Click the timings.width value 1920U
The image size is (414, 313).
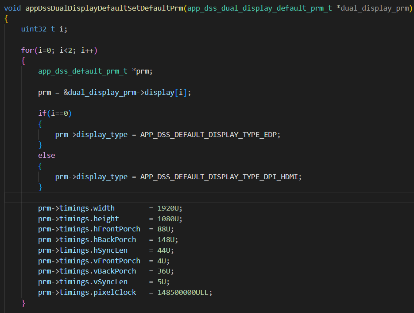click(x=168, y=208)
